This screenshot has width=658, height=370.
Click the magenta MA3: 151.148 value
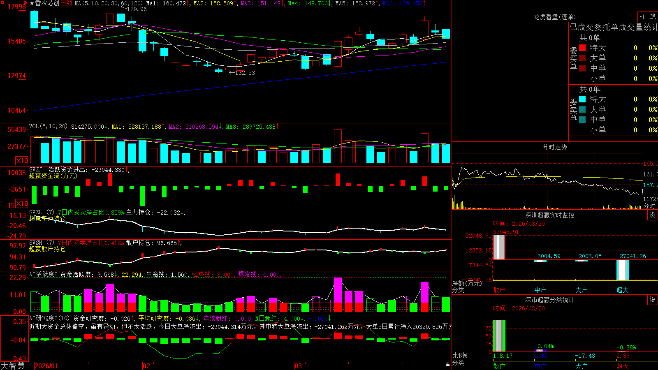click(261, 3)
